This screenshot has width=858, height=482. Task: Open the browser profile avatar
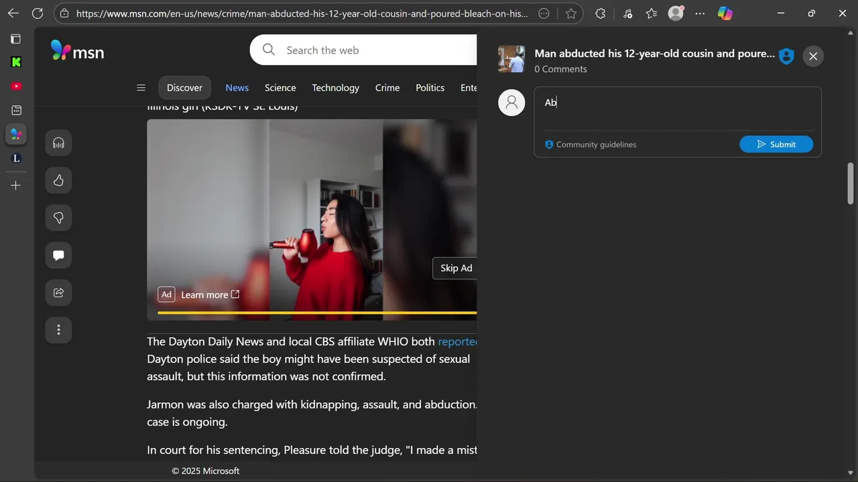[676, 13]
